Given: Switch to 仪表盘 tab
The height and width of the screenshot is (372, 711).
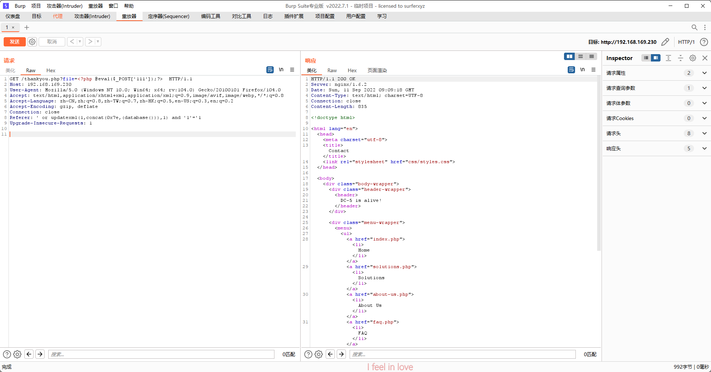Looking at the screenshot, I should (x=13, y=16).
